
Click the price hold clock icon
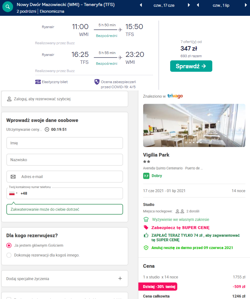(x=47, y=130)
